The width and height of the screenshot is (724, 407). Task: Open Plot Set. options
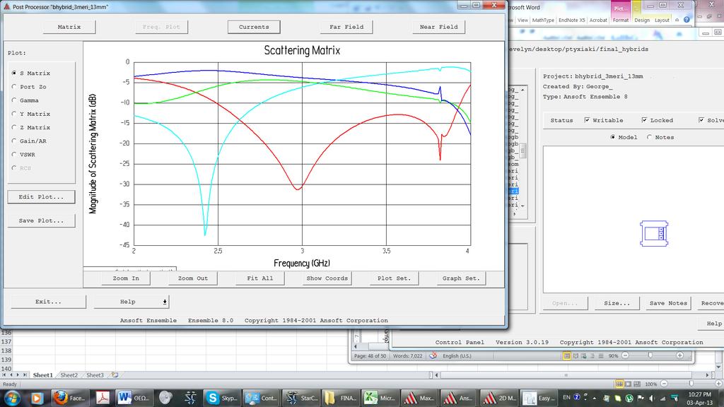(x=394, y=278)
